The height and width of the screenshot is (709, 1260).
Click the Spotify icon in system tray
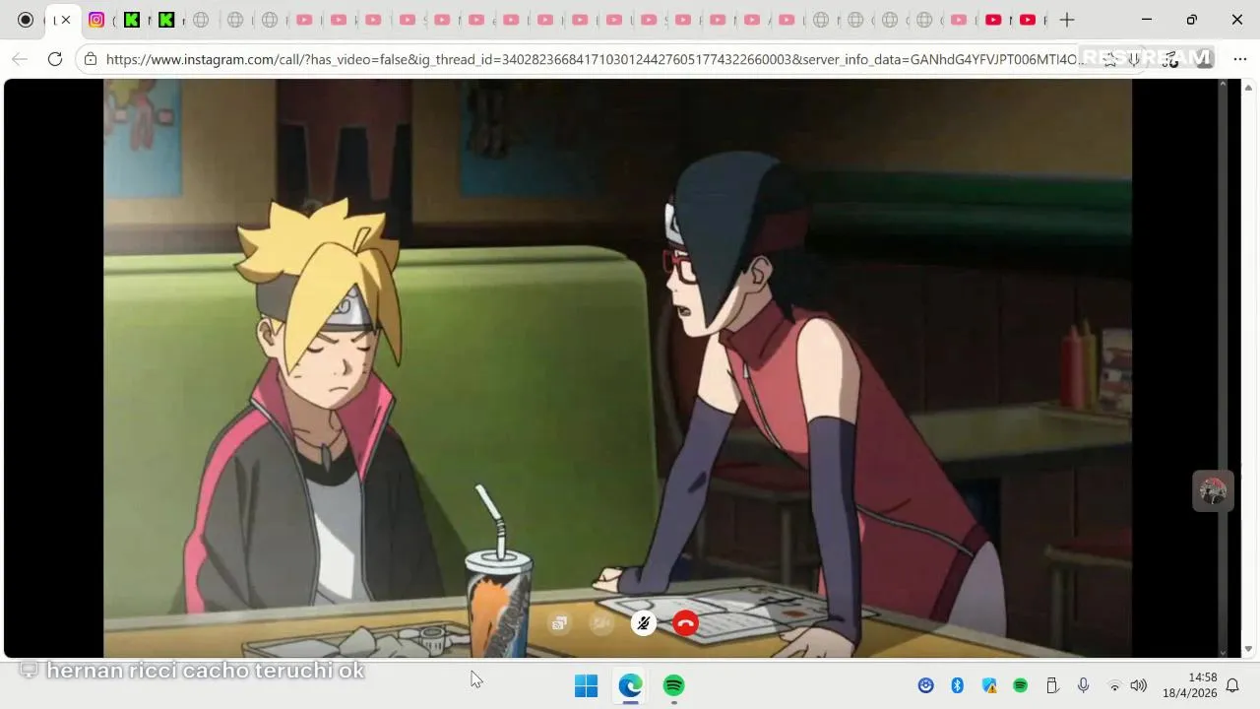[x=1021, y=685]
